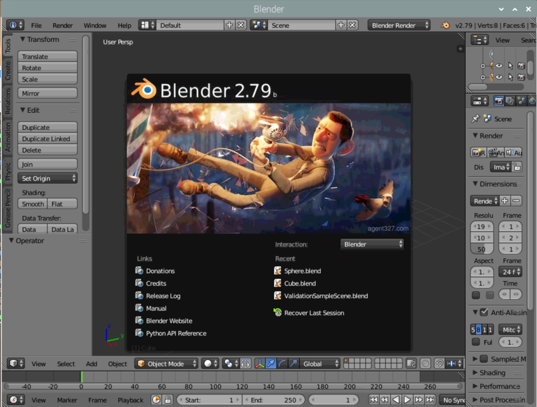Open the Interaction preset dropdown
The image size is (537, 407).
[x=372, y=244]
